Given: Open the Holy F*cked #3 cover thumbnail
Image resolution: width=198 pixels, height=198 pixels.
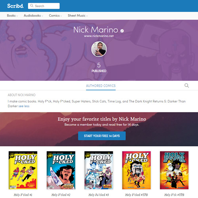Looking at the screenshot, I should pyautogui.click(x=99, y=170).
